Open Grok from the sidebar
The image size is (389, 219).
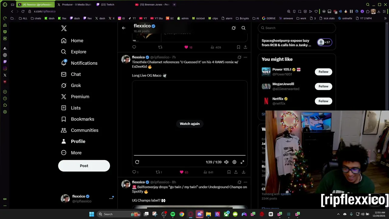(x=71, y=85)
